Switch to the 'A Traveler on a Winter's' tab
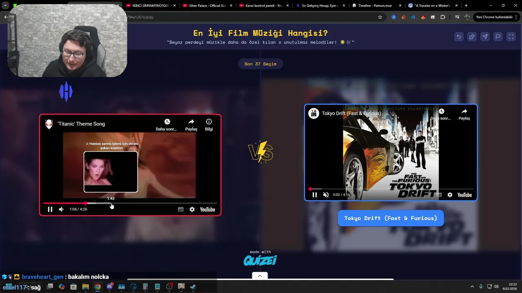 coord(433,6)
